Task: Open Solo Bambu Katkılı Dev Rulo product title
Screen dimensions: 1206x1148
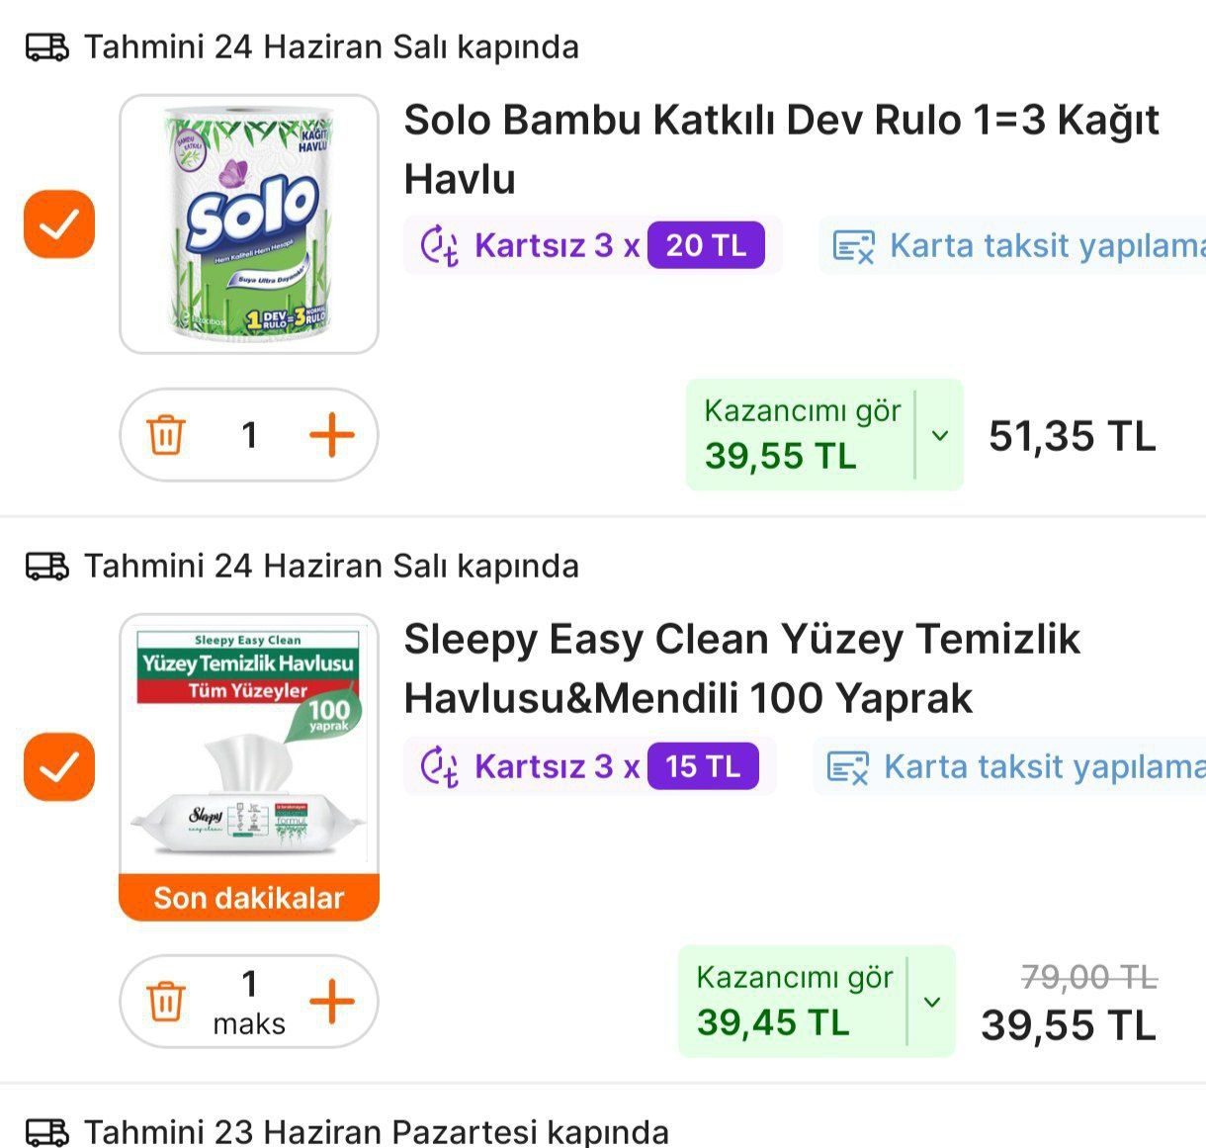Action: click(781, 149)
